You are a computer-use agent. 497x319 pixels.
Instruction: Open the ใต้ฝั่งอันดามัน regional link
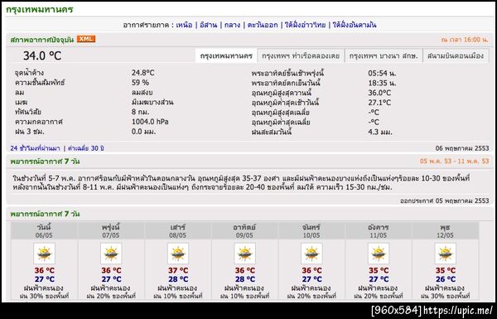[355, 25]
